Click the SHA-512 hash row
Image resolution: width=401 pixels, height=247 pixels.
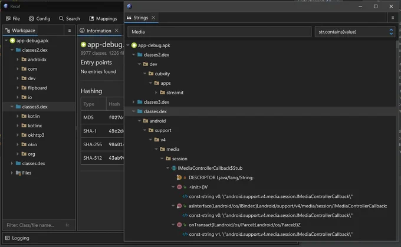point(102,158)
